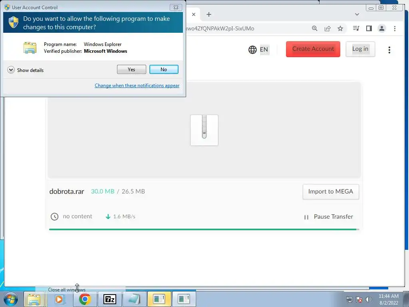Screen dimensions: 409x307
Task: Choose 'Close all windows' in taskbar menu
Action: (67, 290)
